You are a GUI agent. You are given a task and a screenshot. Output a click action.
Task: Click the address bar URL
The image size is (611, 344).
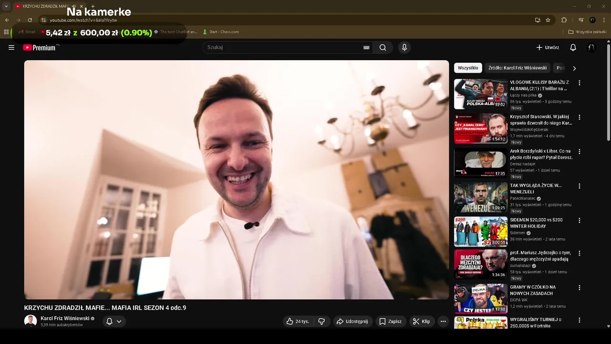[x=84, y=20]
